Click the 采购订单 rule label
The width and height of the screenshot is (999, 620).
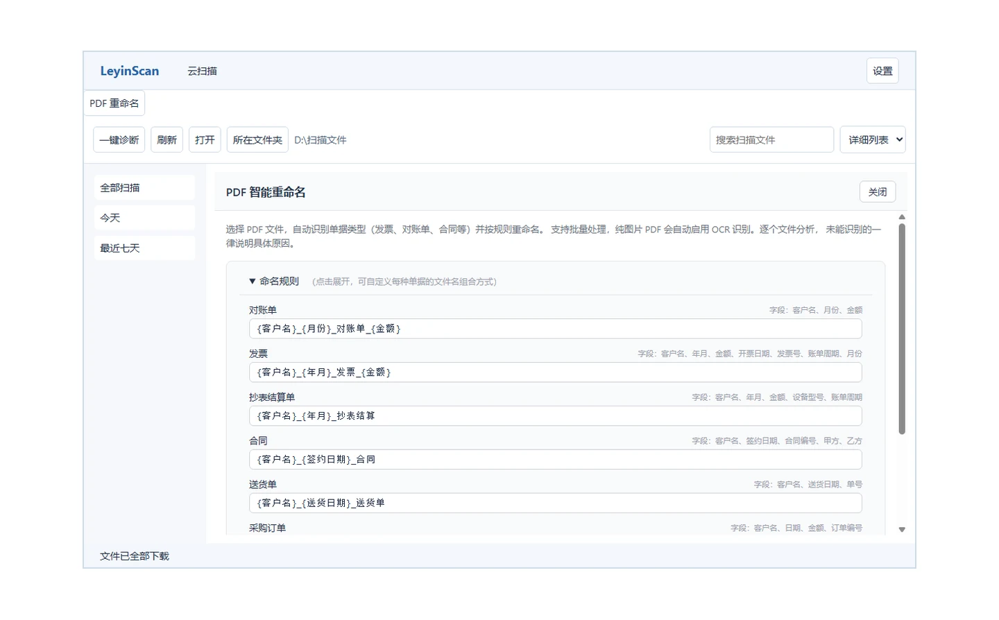(267, 528)
